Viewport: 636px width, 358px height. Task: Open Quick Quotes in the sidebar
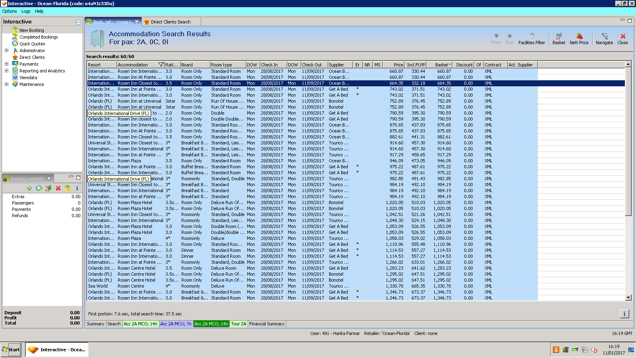click(32, 44)
